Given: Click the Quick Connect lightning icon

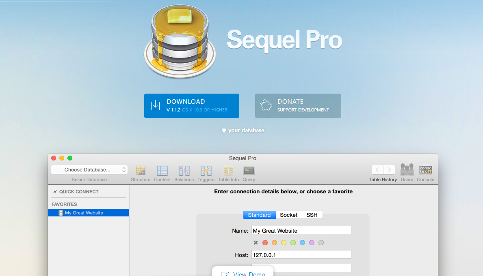Looking at the screenshot, I should 55,191.
